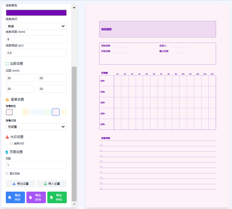Expand the 背景纹理 texture dropdown

[x=36, y=127]
